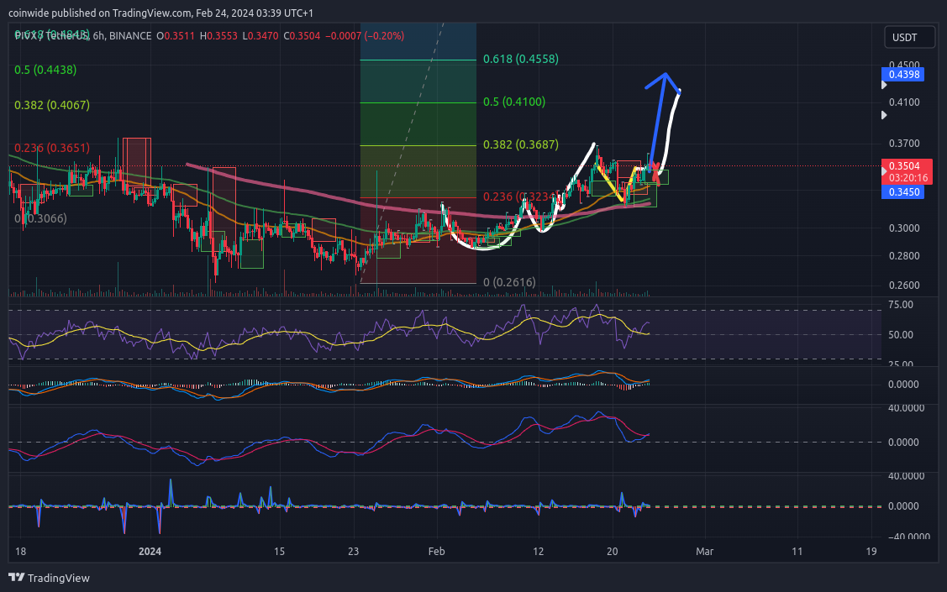Screen dimensions: 947x592
Task: Click the 12 date on time axis
Action: click(538, 552)
